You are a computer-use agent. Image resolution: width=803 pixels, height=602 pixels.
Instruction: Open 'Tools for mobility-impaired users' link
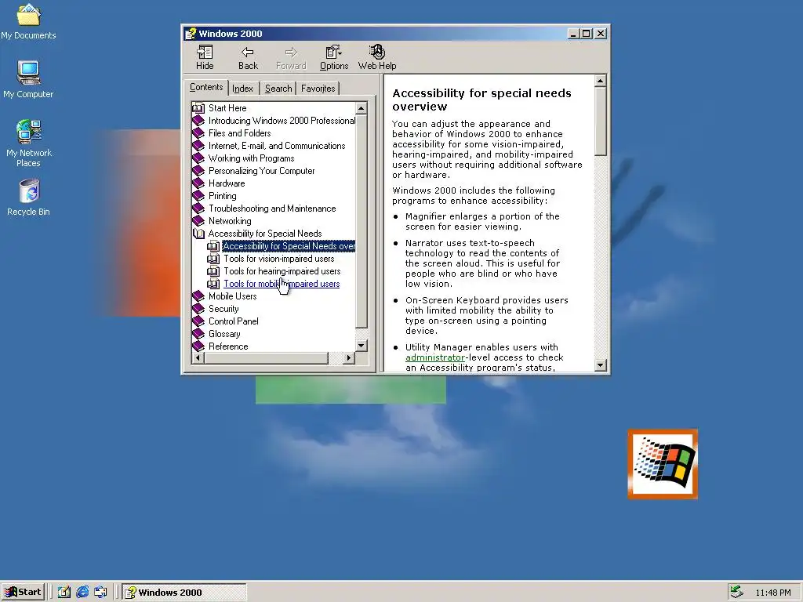pyautogui.click(x=282, y=284)
